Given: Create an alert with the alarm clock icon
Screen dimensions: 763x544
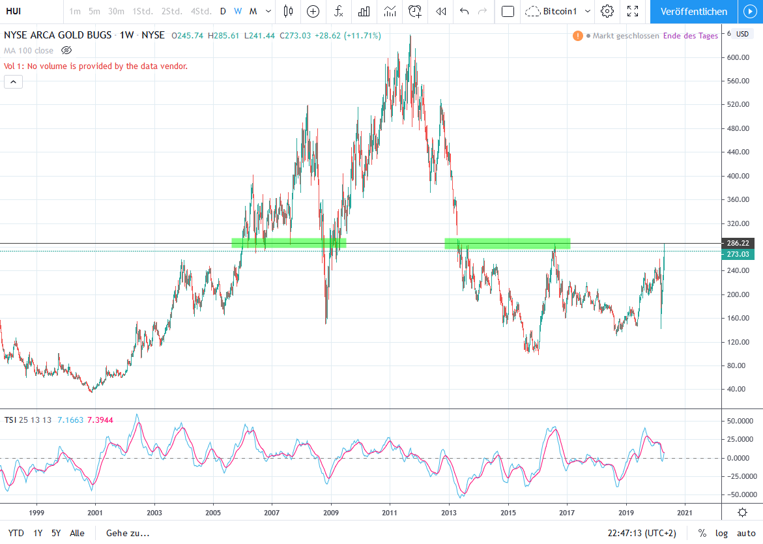Looking at the screenshot, I should point(415,11).
